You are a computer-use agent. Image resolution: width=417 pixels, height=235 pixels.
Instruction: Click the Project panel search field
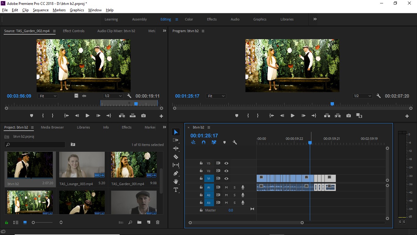(35, 144)
